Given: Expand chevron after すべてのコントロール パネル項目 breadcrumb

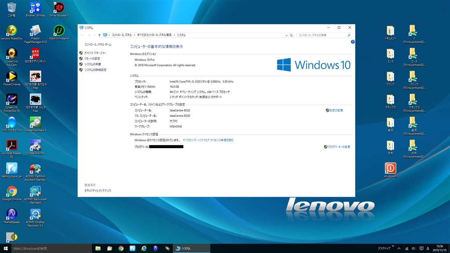Looking at the screenshot, I should pos(174,35).
